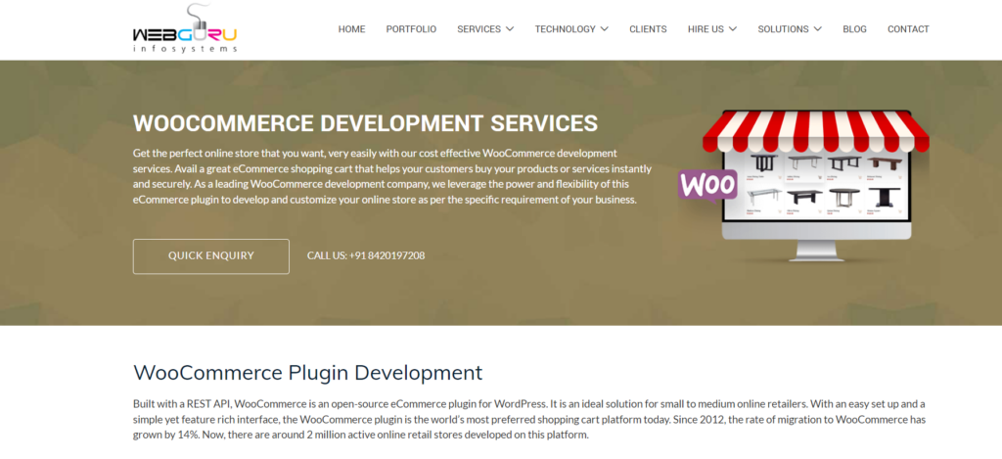
Task: Click the Quick Enquiry button
Action: click(x=211, y=256)
